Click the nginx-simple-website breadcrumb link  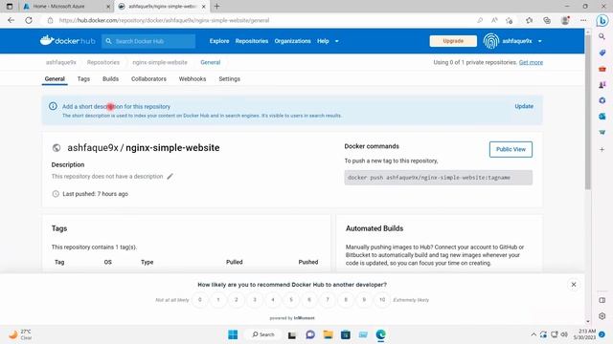click(x=160, y=62)
